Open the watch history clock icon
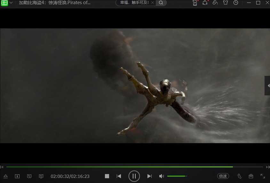The height and width of the screenshot is (183, 270). pos(236,3)
